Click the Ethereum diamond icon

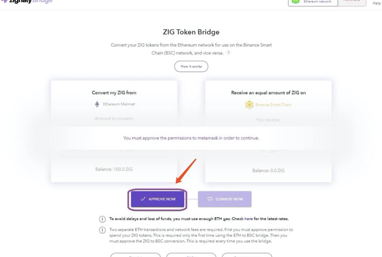click(x=97, y=104)
